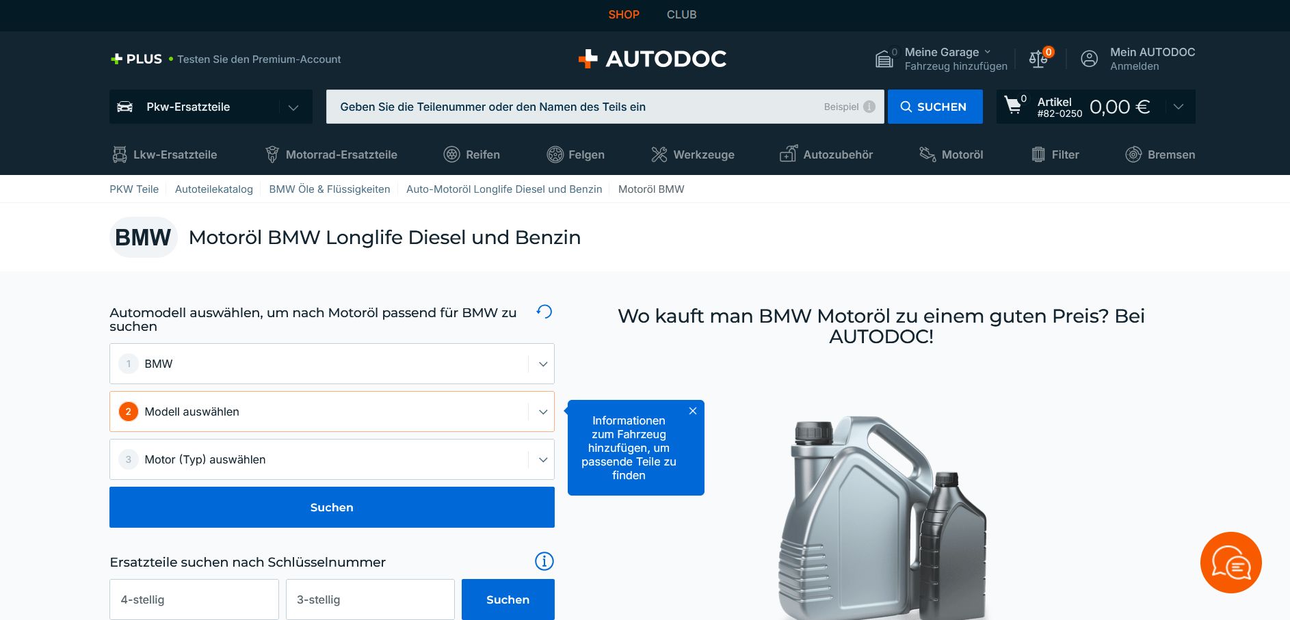Click the user account profile icon

coord(1089,59)
